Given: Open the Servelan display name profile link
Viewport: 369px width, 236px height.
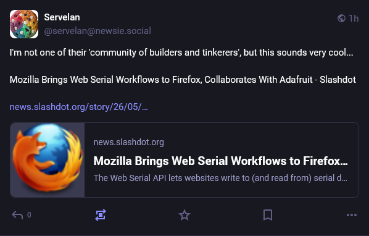Looking at the screenshot, I should (62, 17).
